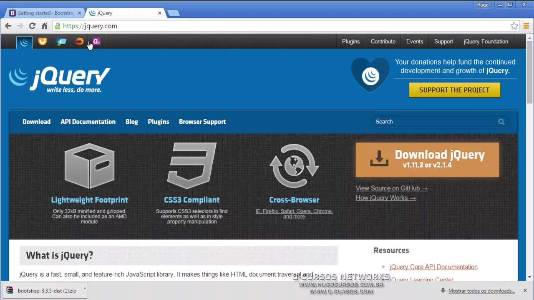The width and height of the screenshot is (534, 300).
Task: Click the bootstrap zip file icon in downloads bar
Action: point(10,290)
